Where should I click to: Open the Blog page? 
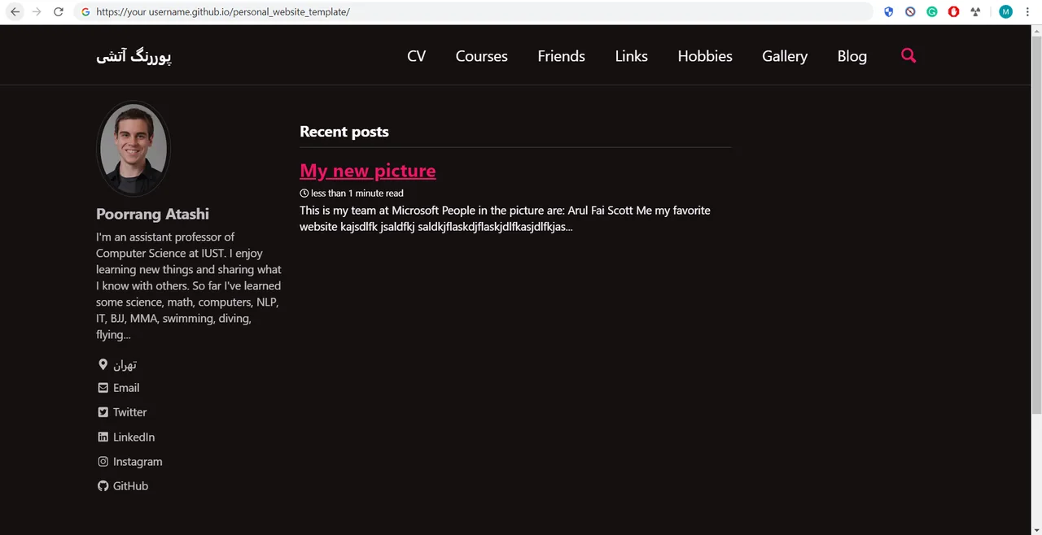(852, 56)
